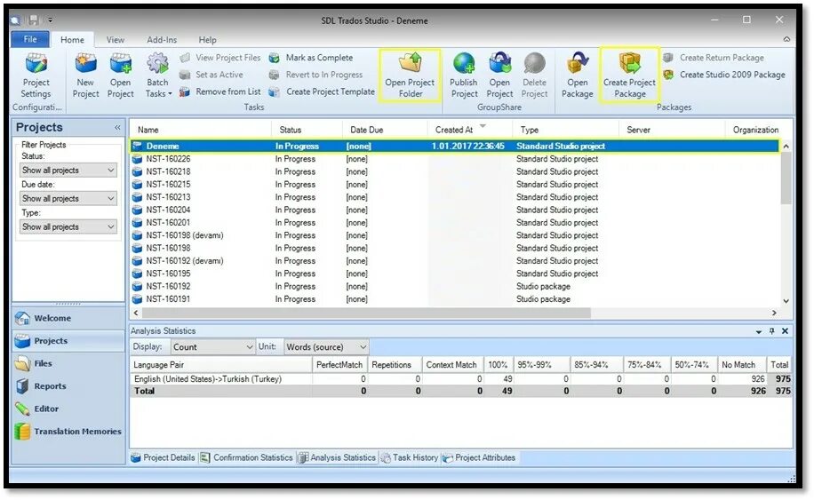The width and height of the screenshot is (814, 500).
Task: Click the project list scroll down arrow
Action: click(786, 301)
